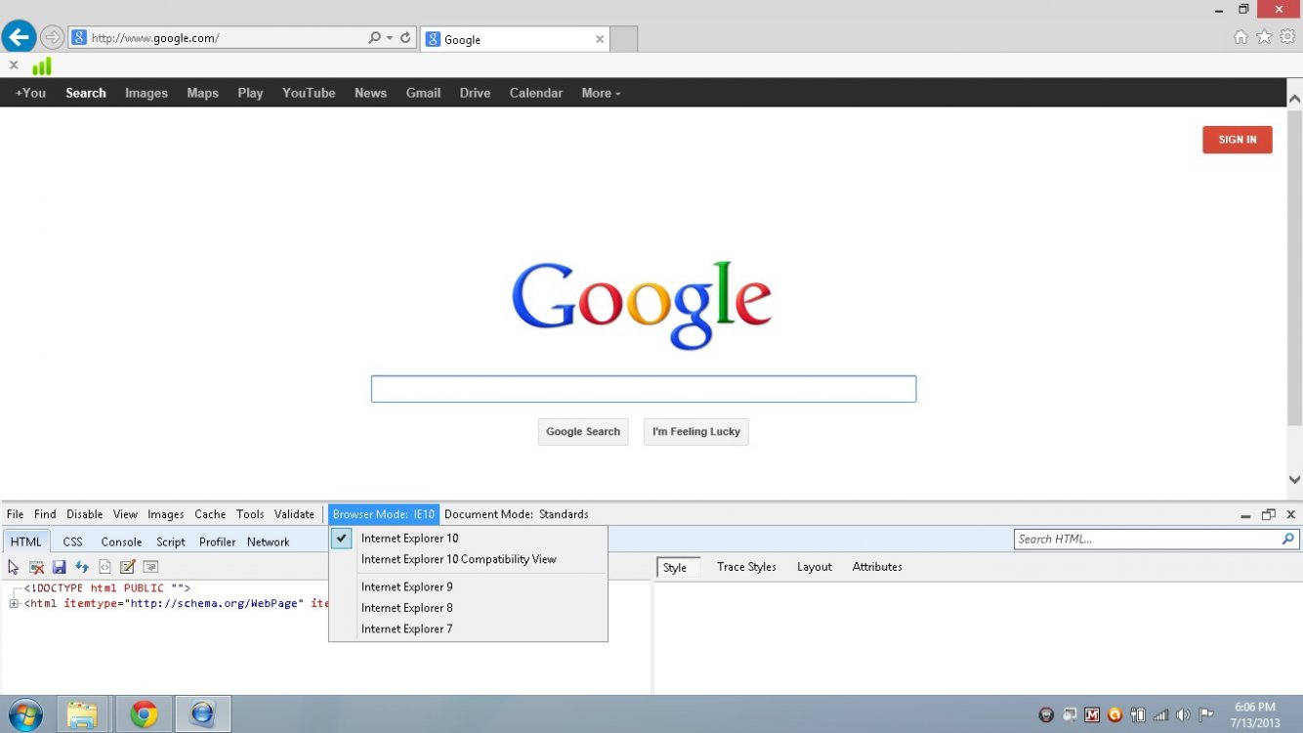This screenshot has width=1303, height=733.
Task: Open Google Chrome from the taskbar
Action: point(144,714)
